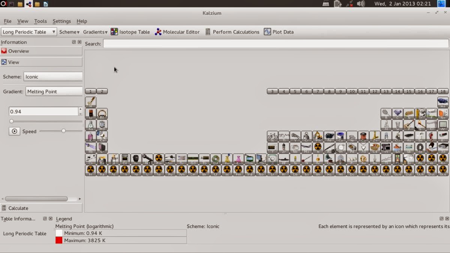Open the View menu
Screen dimensions: 450x253
tap(22, 21)
